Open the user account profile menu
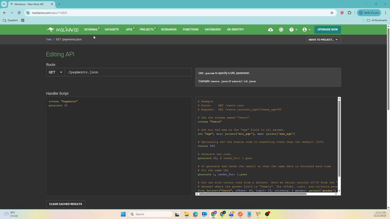 point(306,30)
